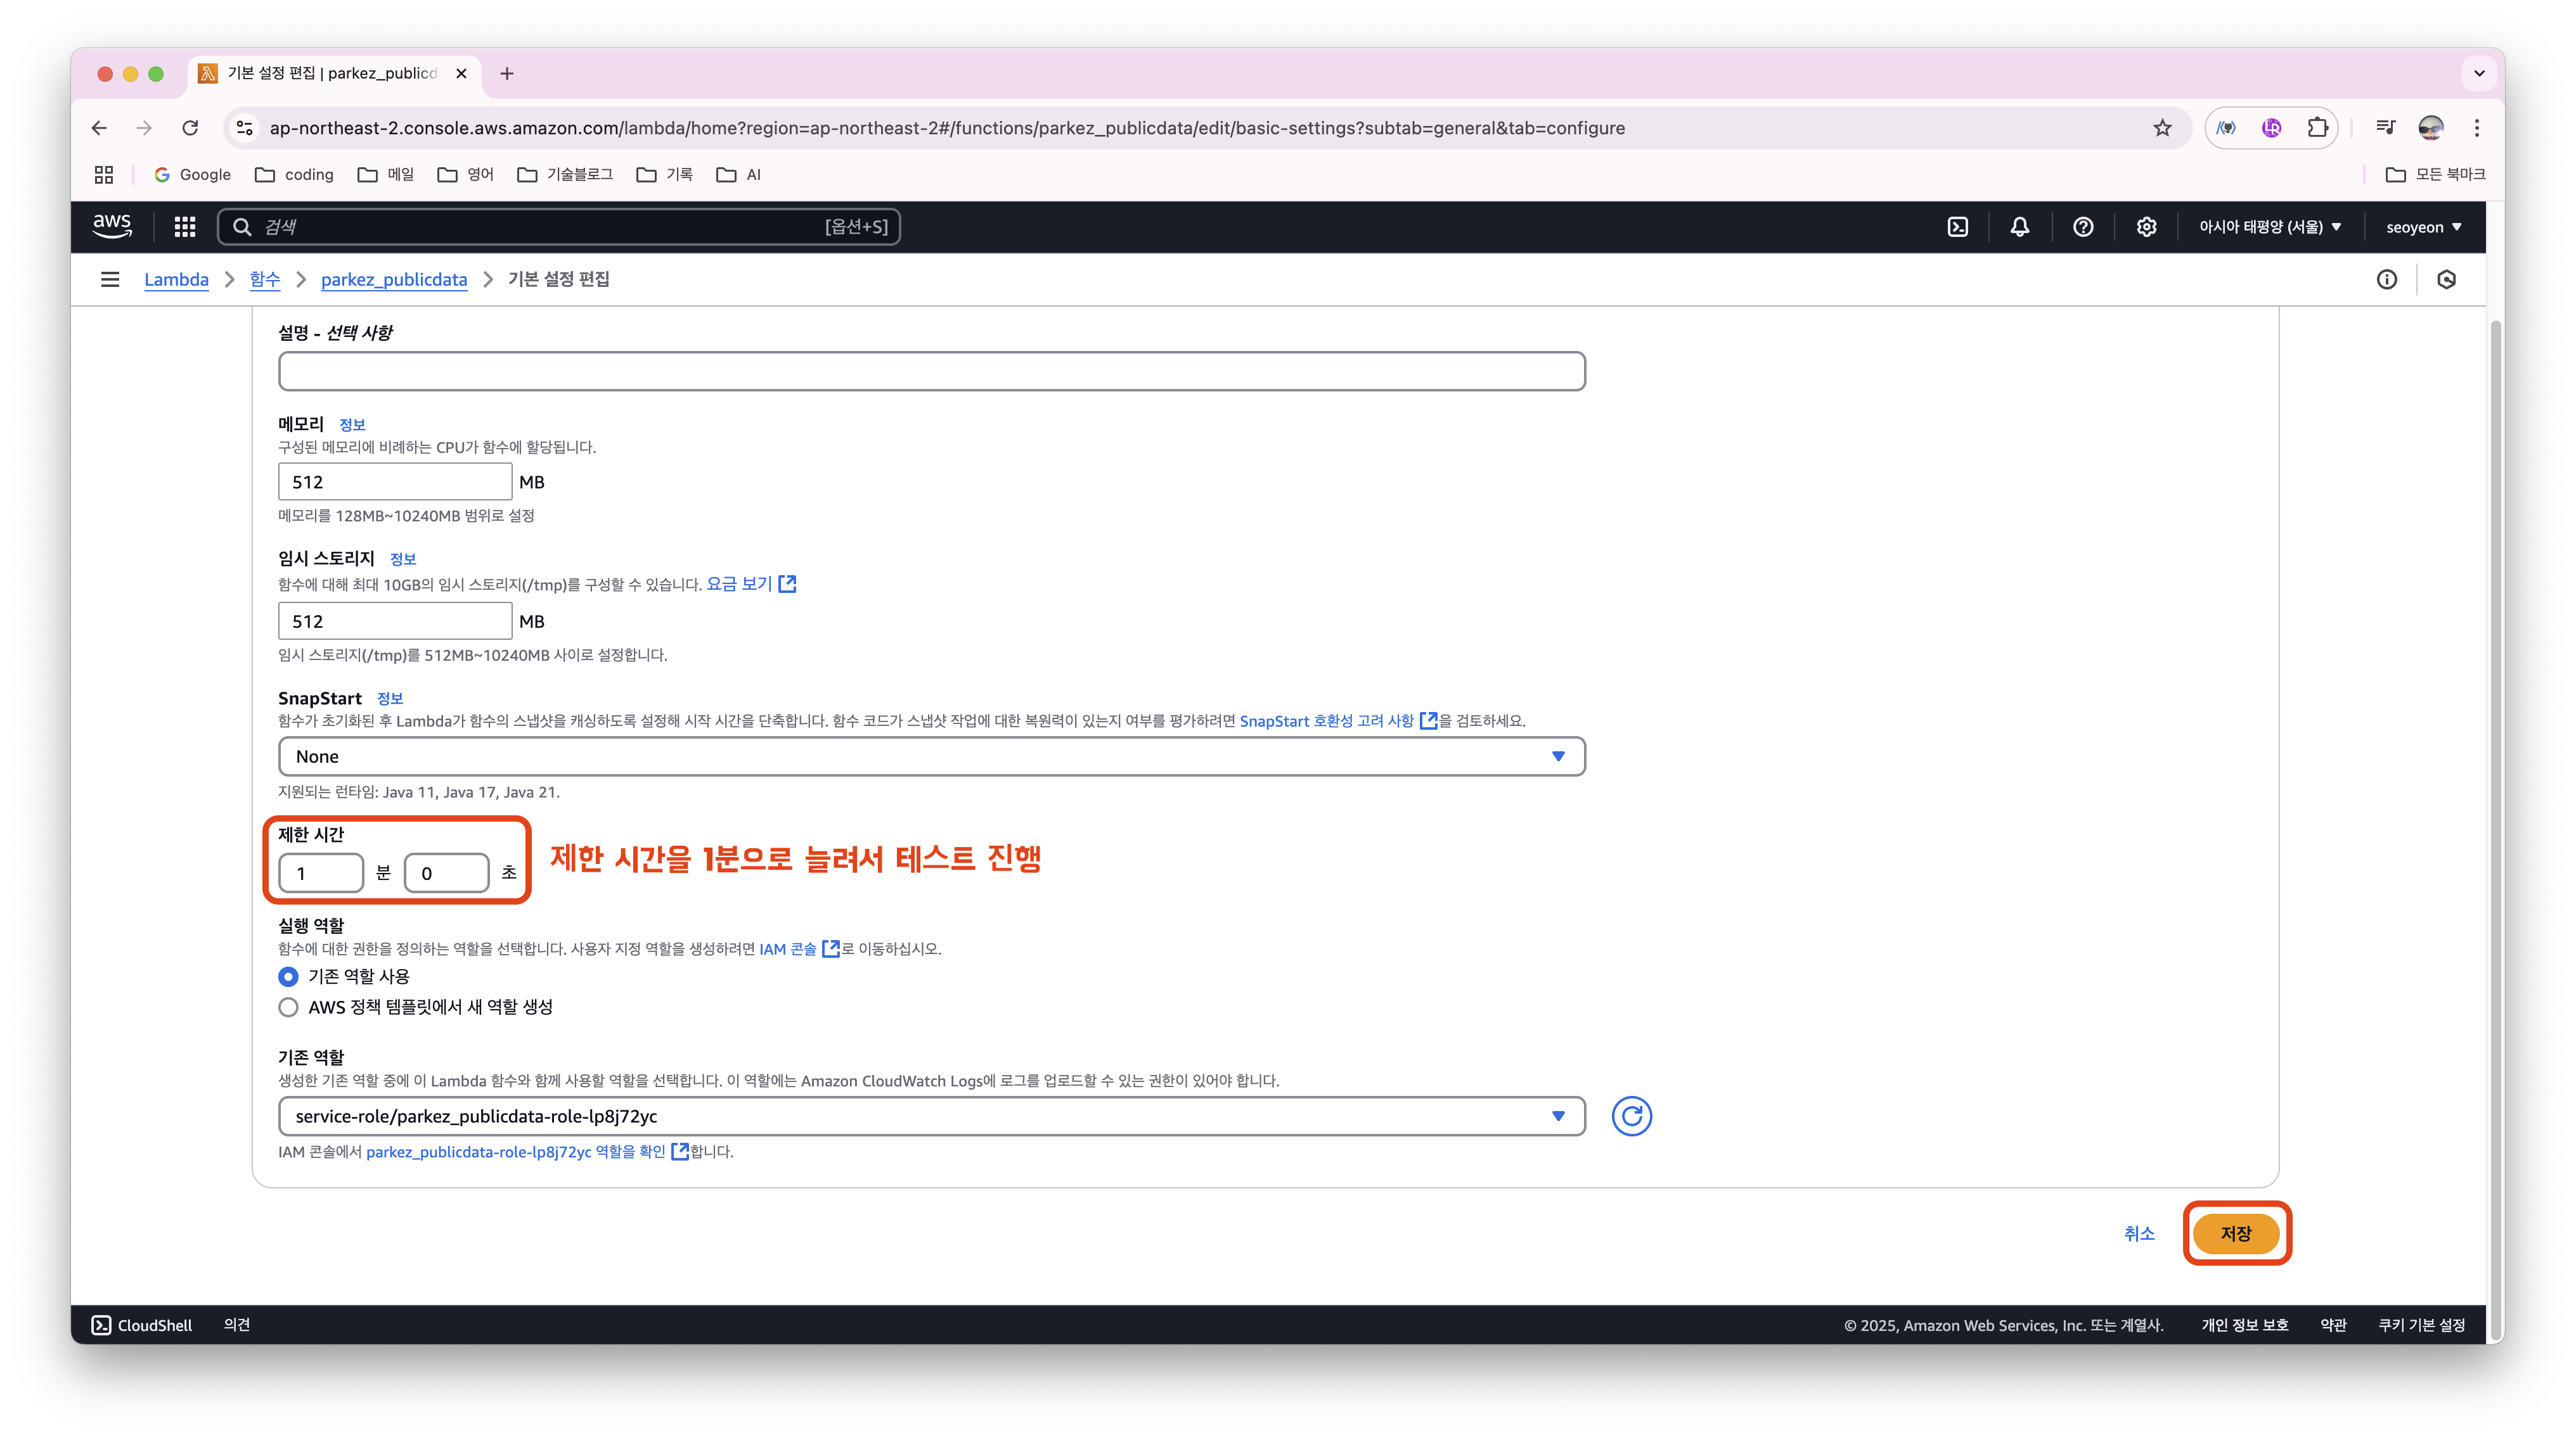Click the 취소 cancel link
2576x1438 pixels.
tap(2139, 1233)
